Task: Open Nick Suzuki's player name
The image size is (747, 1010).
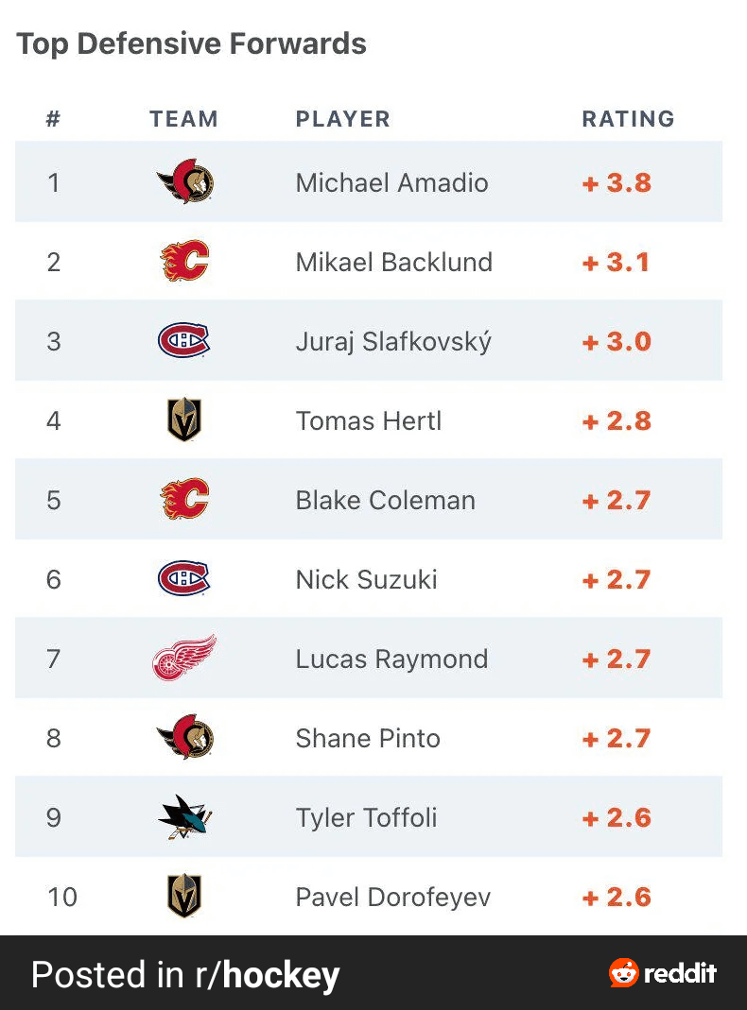Action: click(366, 579)
